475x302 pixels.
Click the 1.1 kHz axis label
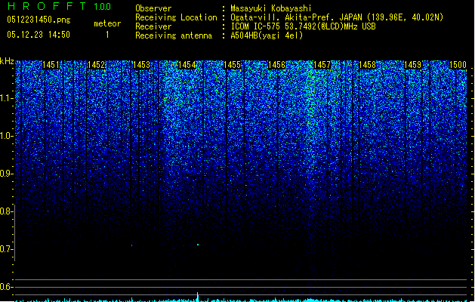tap(7, 98)
